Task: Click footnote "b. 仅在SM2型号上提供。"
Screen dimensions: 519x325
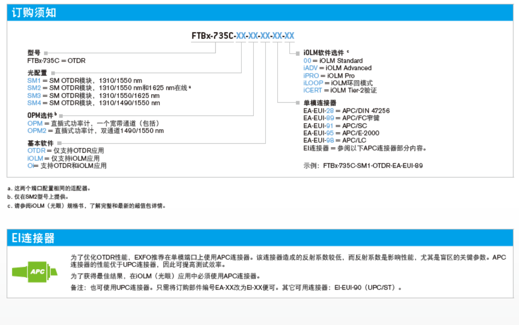Action: point(38,197)
